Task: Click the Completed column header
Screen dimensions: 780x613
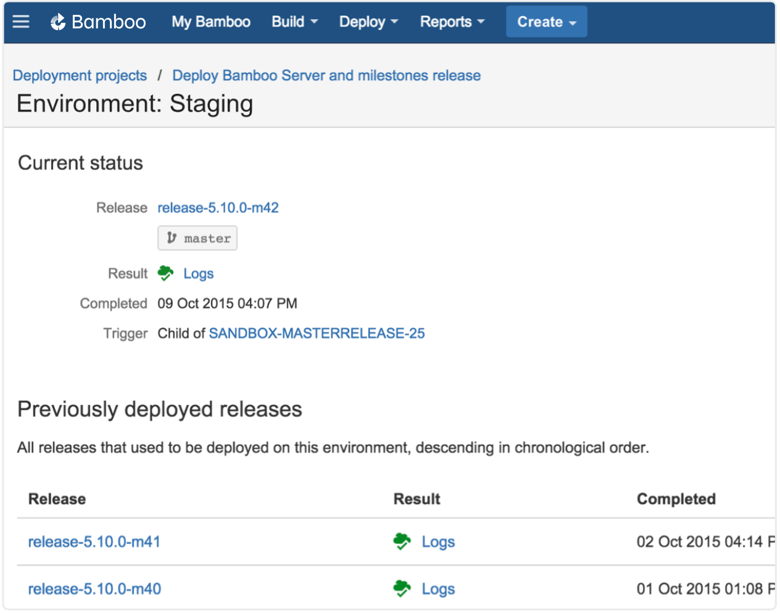Action: pos(676,499)
